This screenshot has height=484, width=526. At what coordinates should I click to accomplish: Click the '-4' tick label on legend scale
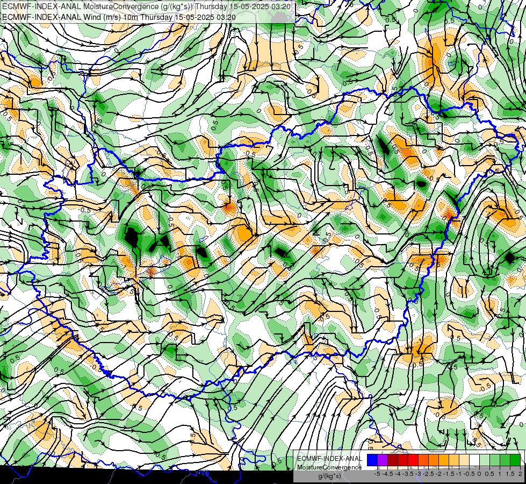398,474
